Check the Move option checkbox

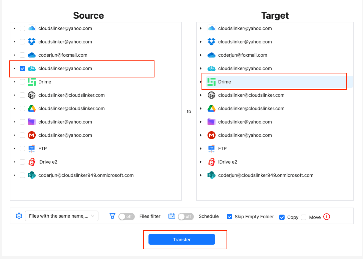click(x=304, y=217)
